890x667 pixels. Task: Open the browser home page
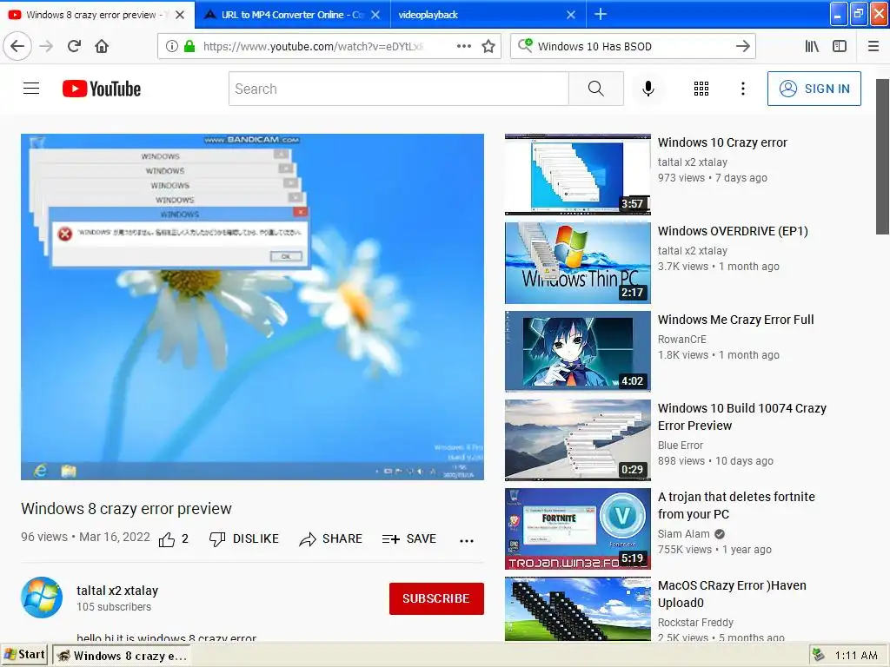[102, 46]
